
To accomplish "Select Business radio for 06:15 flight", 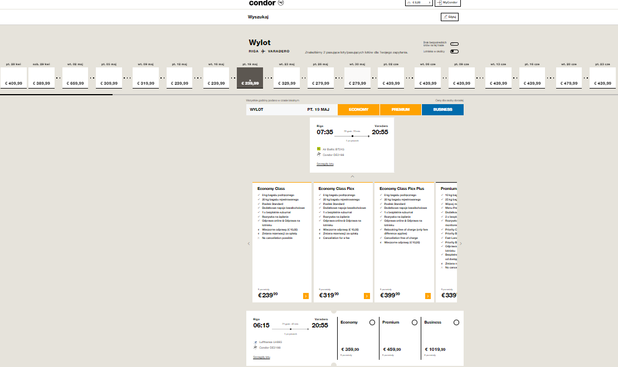I will 456,322.
